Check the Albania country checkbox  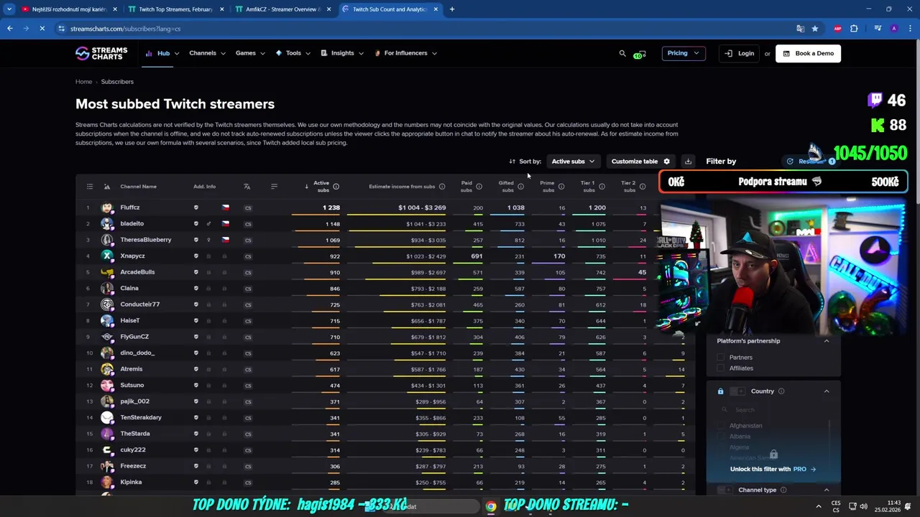(721, 437)
